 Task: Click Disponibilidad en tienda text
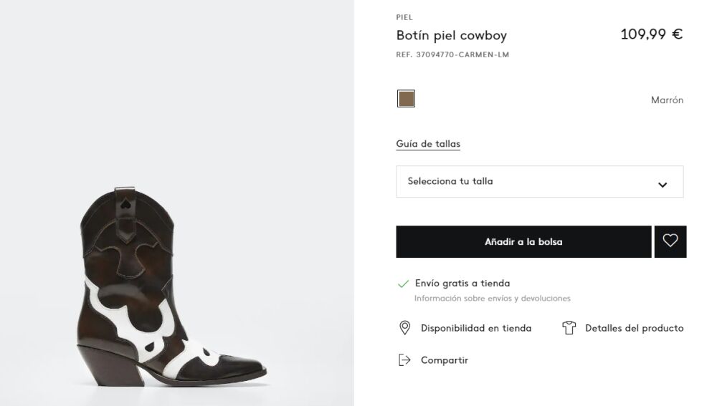[476, 329]
